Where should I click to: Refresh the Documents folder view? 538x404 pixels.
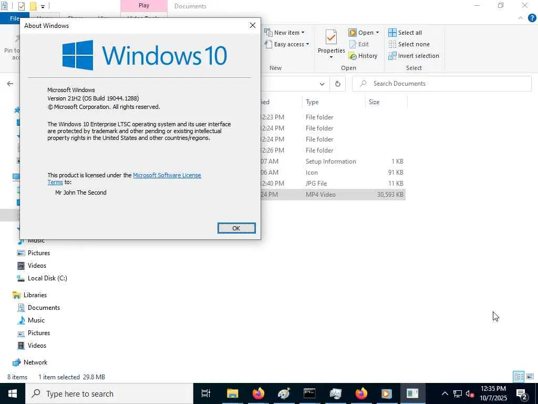pyautogui.click(x=338, y=84)
